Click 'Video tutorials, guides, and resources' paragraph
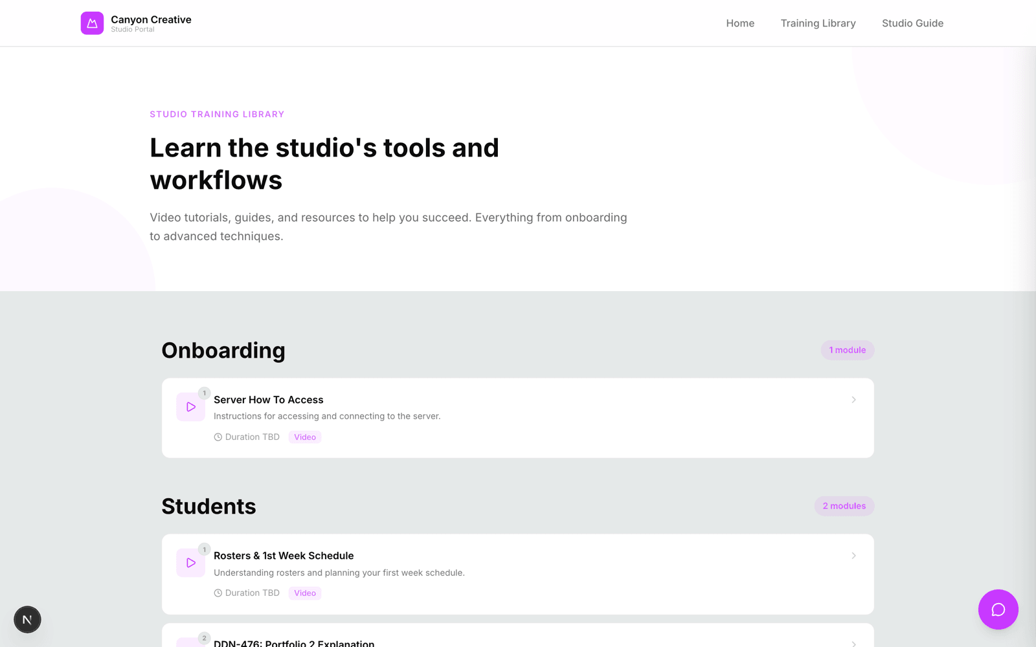This screenshot has height=647, width=1036. coord(388,227)
